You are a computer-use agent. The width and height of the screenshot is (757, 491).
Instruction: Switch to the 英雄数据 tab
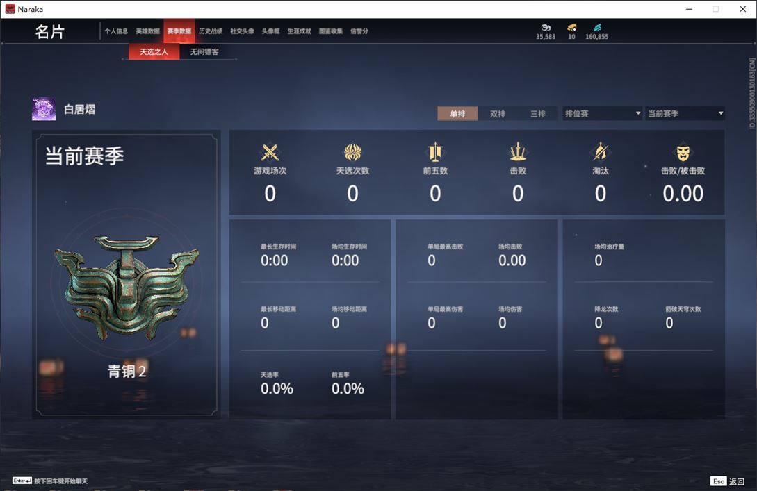147,31
